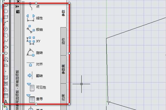The image size is (166, 110).
Task: Select the 翻转 (Flip) parameter
Action: (35, 76)
